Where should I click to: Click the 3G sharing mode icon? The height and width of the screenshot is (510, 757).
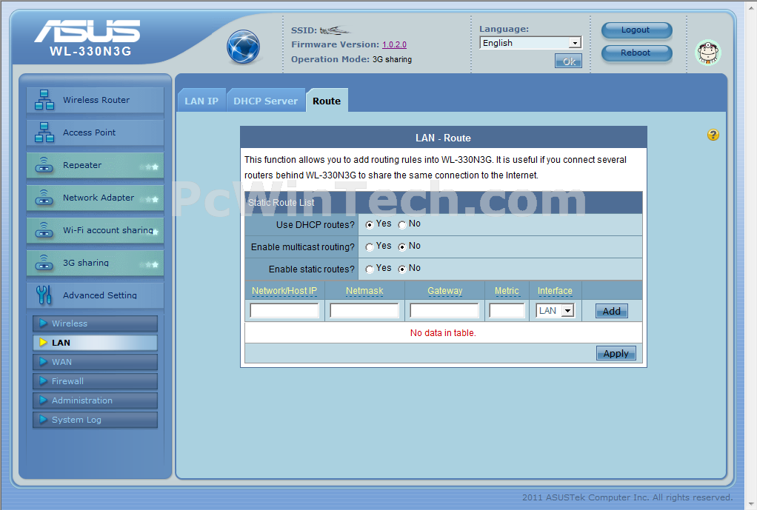(x=44, y=263)
